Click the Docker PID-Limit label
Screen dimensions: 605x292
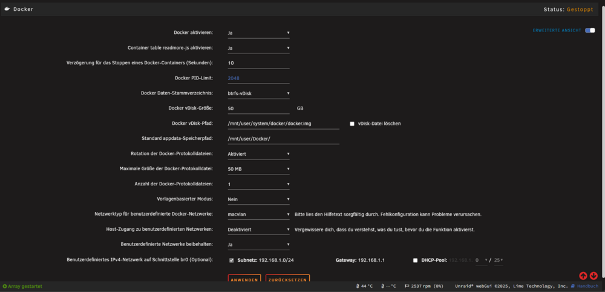(194, 78)
